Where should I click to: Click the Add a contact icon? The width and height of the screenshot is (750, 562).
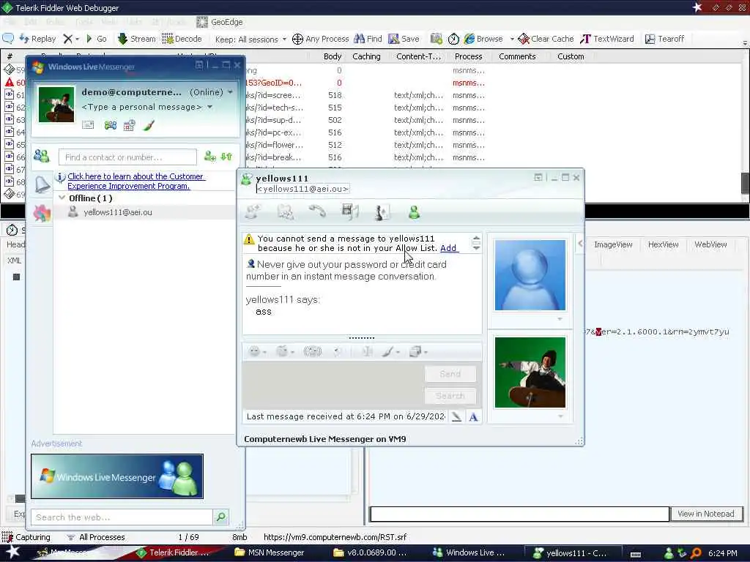209,157
